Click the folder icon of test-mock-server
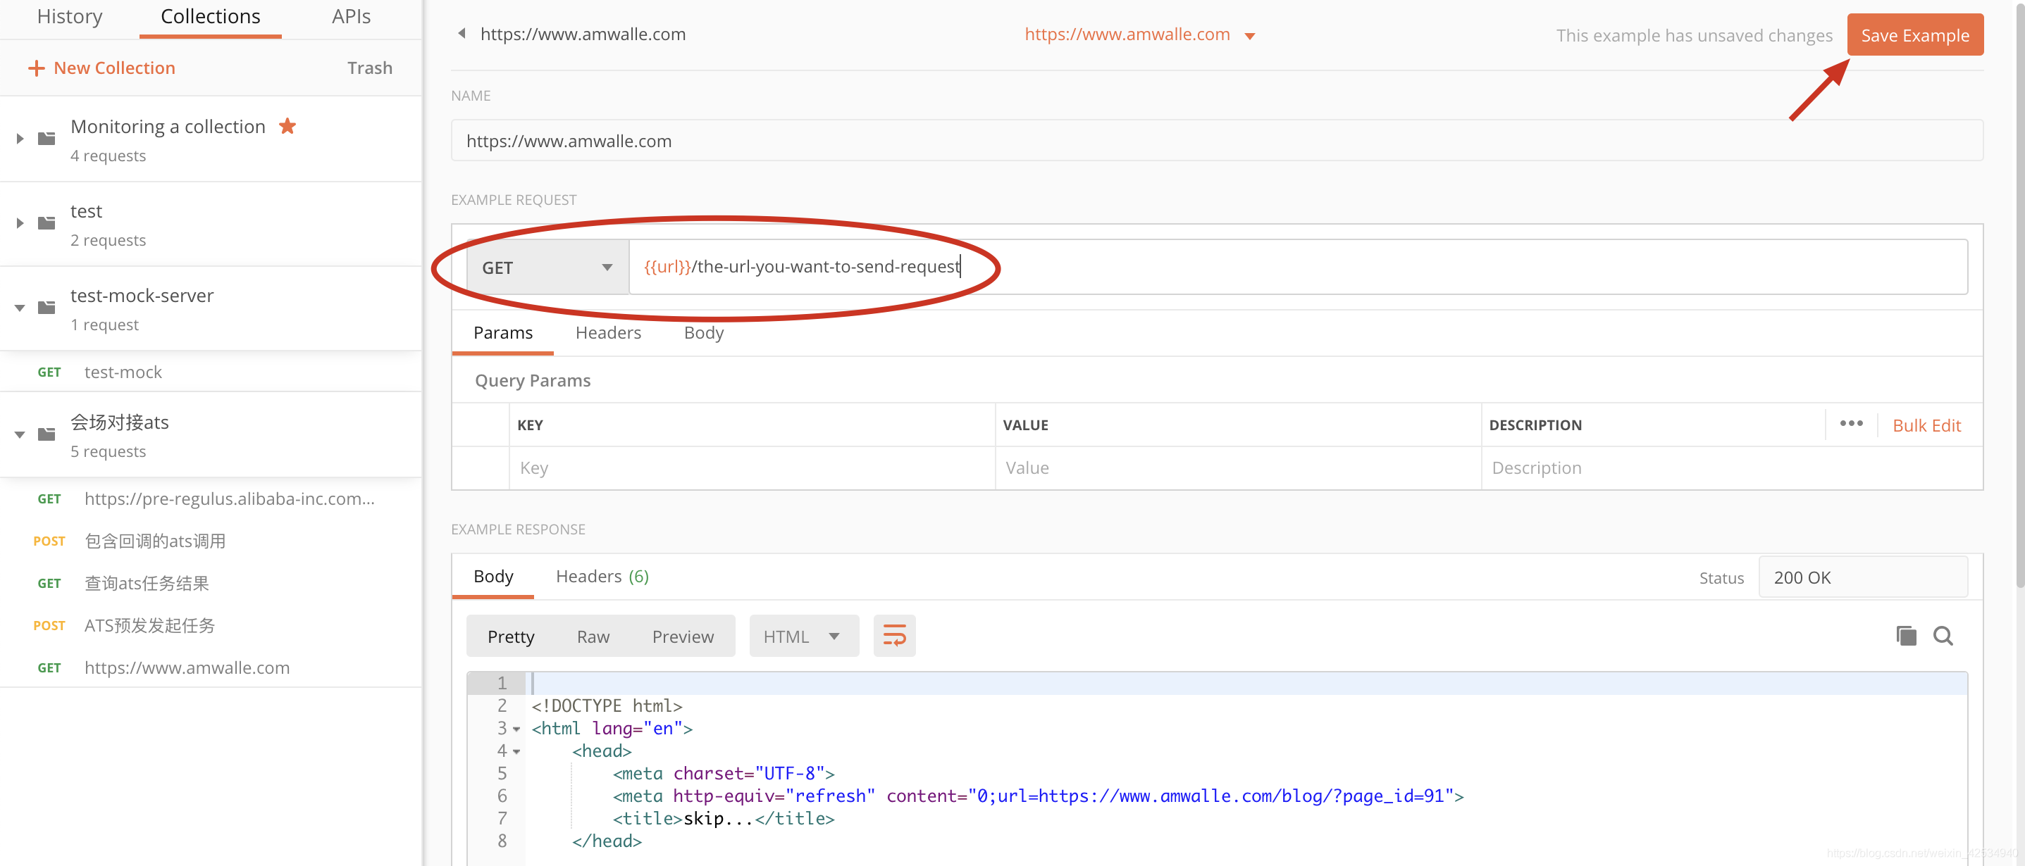Viewport: 2025px width, 866px height. (x=47, y=307)
